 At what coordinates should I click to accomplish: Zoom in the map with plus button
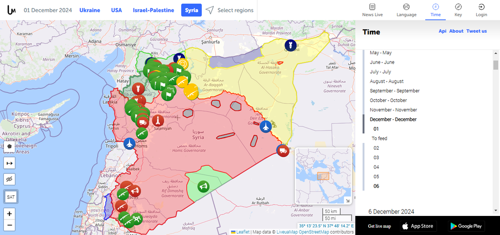pyautogui.click(x=10, y=214)
